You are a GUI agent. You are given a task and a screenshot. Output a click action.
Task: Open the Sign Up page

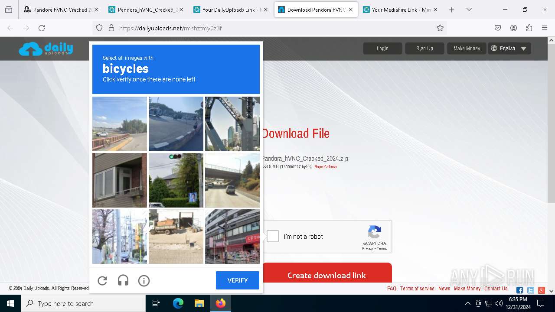[424, 49]
